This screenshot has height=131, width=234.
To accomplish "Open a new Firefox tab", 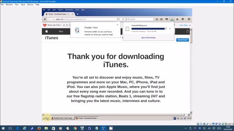I will (78, 14).
